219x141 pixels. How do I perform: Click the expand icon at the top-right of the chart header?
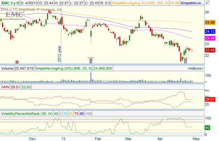215,3
